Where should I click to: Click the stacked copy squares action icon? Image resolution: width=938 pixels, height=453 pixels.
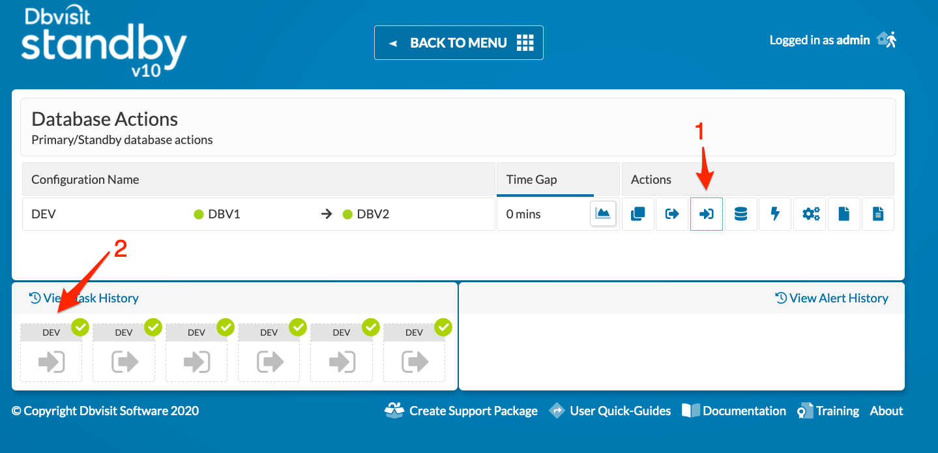pos(638,214)
